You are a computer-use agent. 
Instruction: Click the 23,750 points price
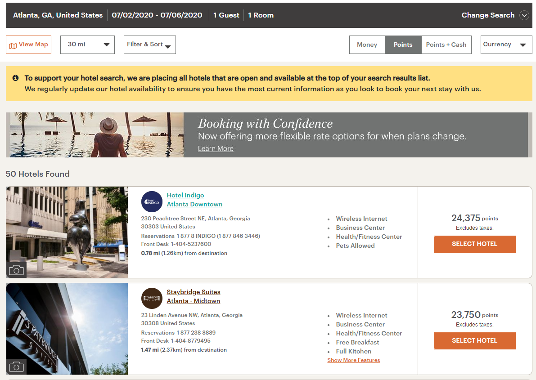click(474, 315)
